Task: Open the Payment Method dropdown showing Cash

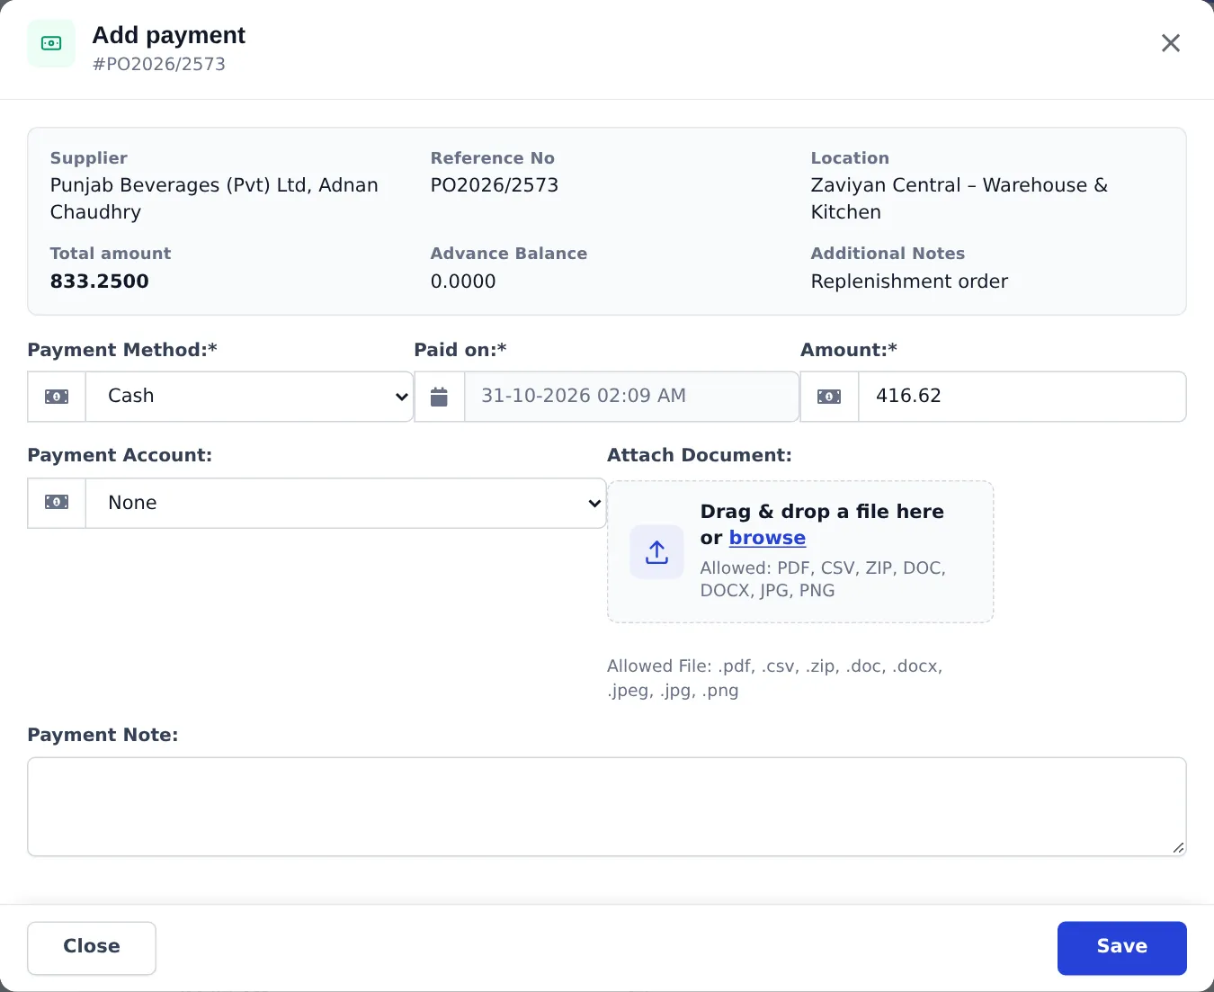Action: [249, 397]
